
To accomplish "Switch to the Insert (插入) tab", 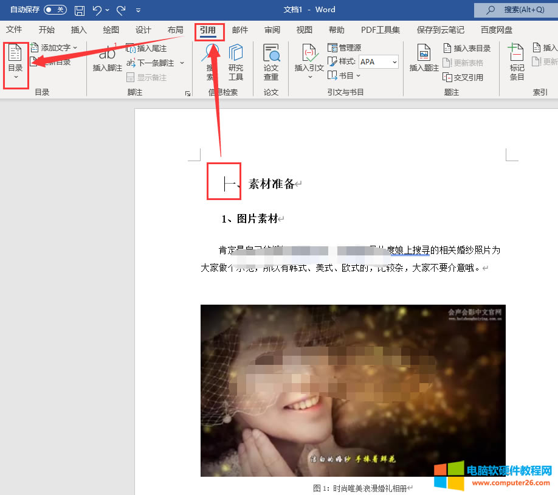I will [79, 30].
